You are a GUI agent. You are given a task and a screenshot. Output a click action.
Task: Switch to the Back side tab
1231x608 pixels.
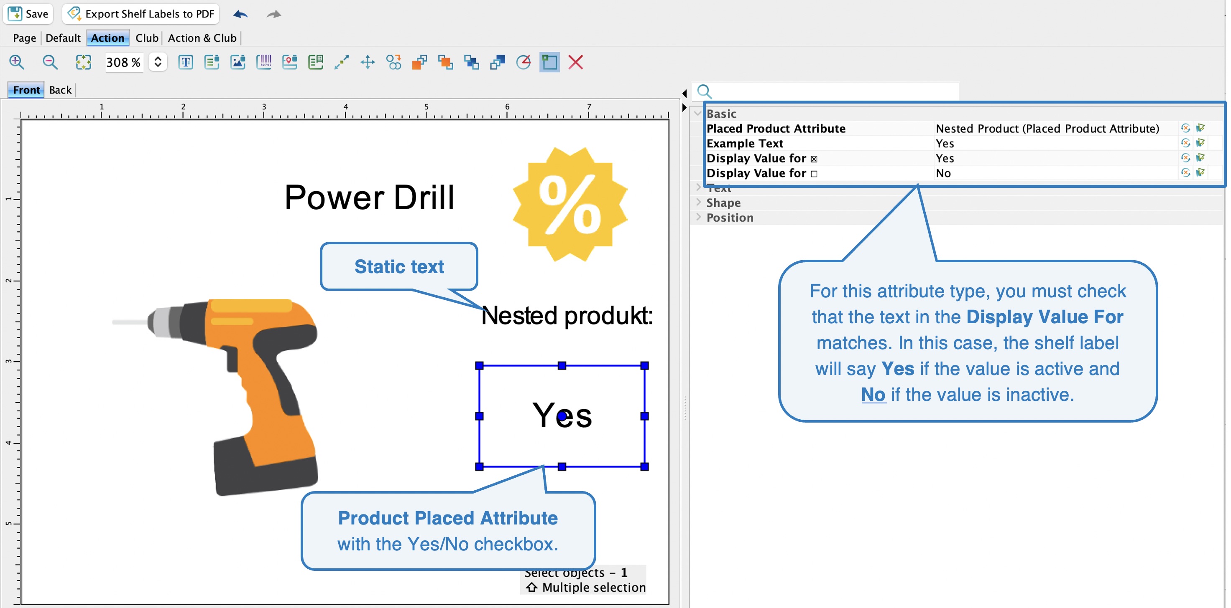(60, 90)
